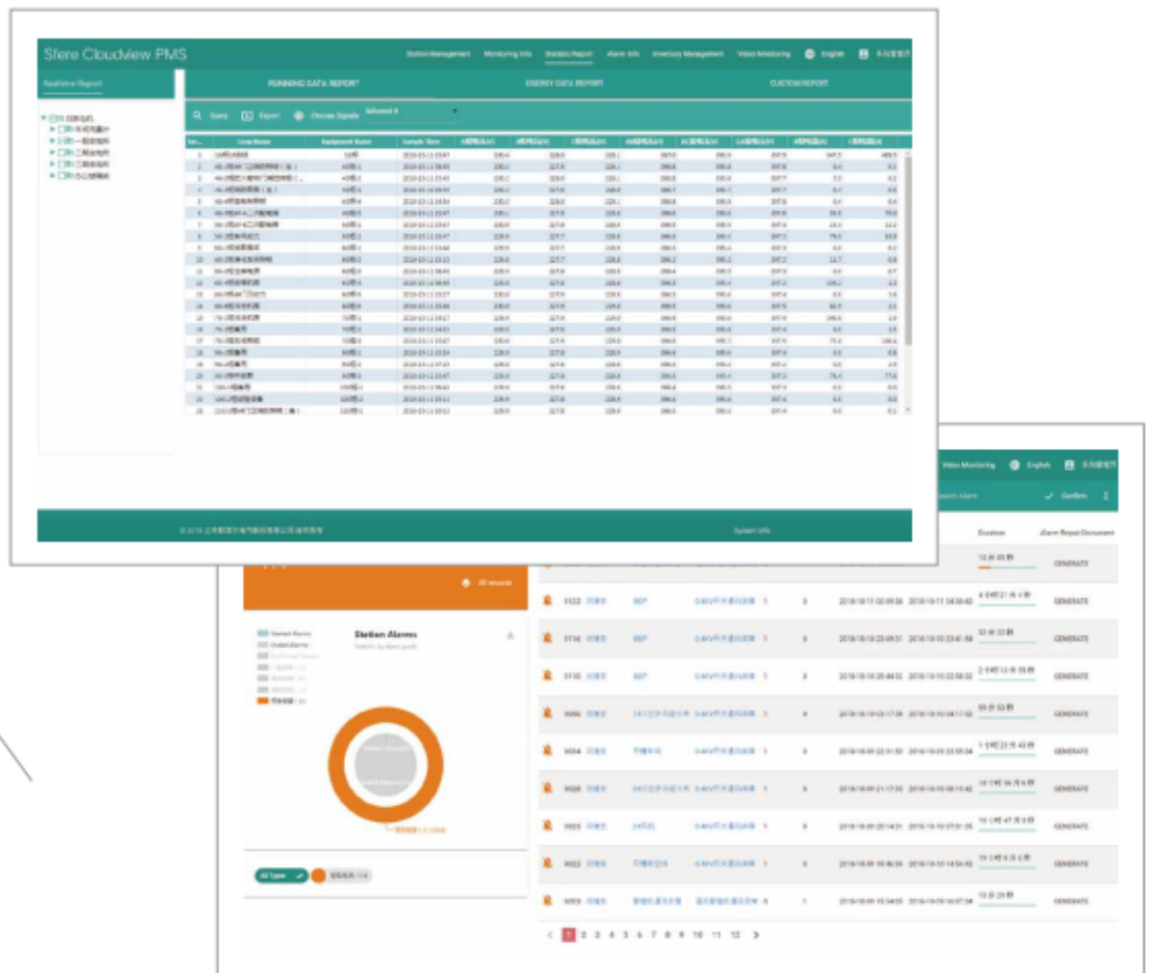
Task: Click the duration progress bar on row 9034
Action: click(x=1006, y=755)
